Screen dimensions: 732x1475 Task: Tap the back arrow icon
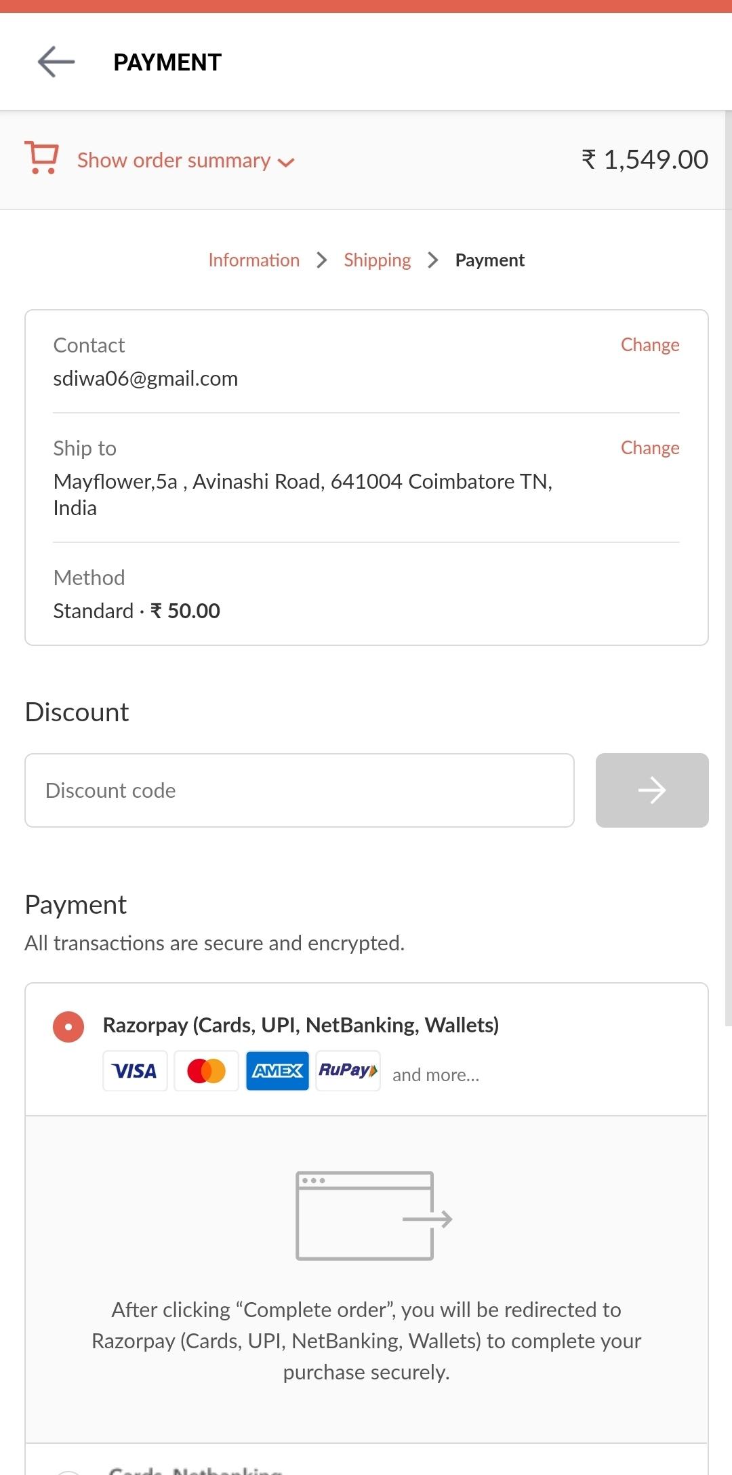(x=56, y=62)
